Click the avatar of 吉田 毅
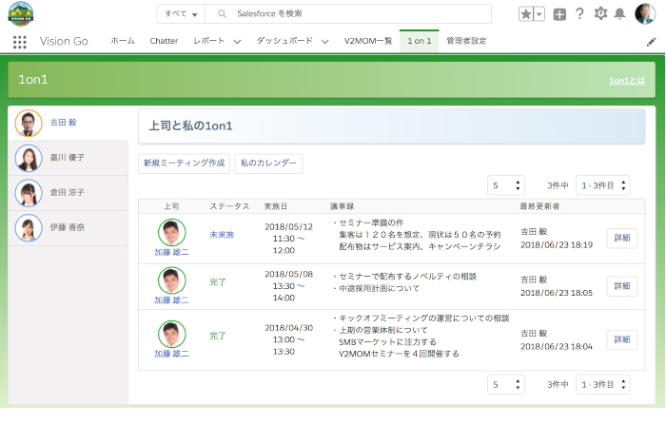The height and width of the screenshot is (444, 666). [29, 123]
